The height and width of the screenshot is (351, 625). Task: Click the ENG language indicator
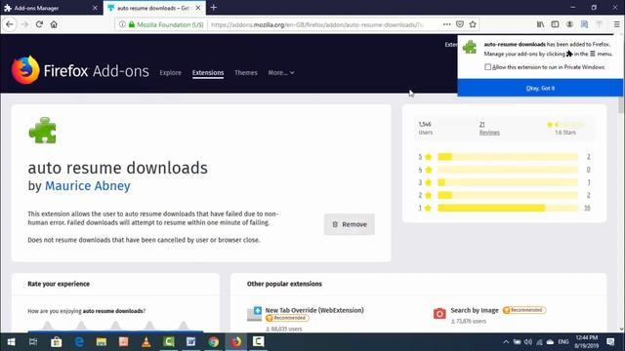tap(563, 342)
